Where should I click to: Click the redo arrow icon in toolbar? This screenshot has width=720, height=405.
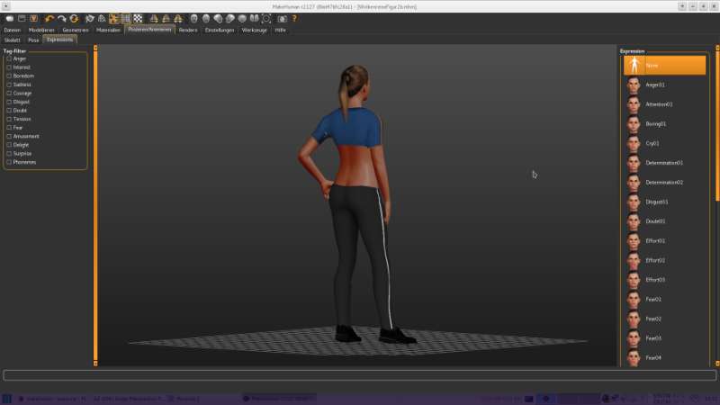click(x=62, y=18)
